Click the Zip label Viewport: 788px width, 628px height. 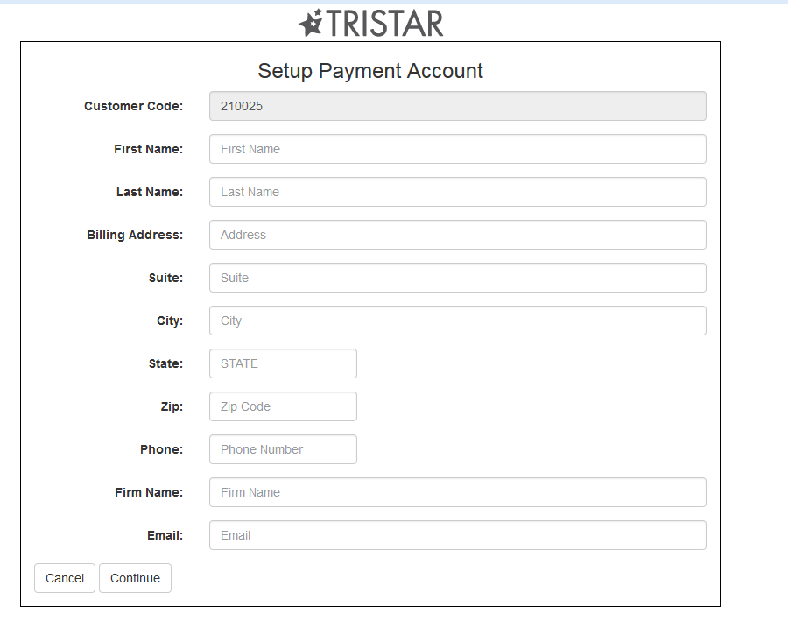[172, 406]
